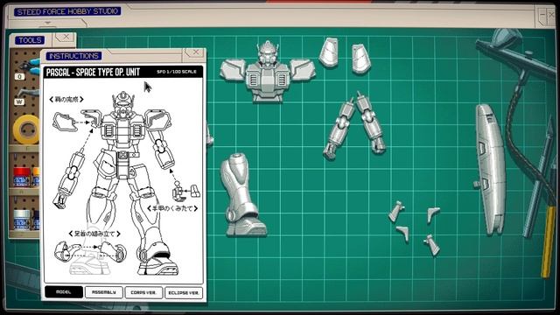Select the lower leg and foot part

242,195
